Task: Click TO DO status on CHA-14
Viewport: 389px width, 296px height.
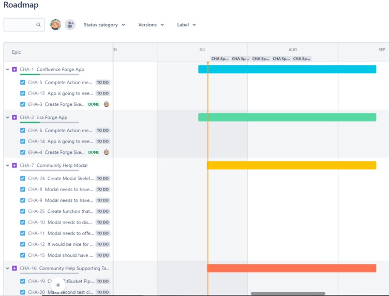Action: point(103,141)
